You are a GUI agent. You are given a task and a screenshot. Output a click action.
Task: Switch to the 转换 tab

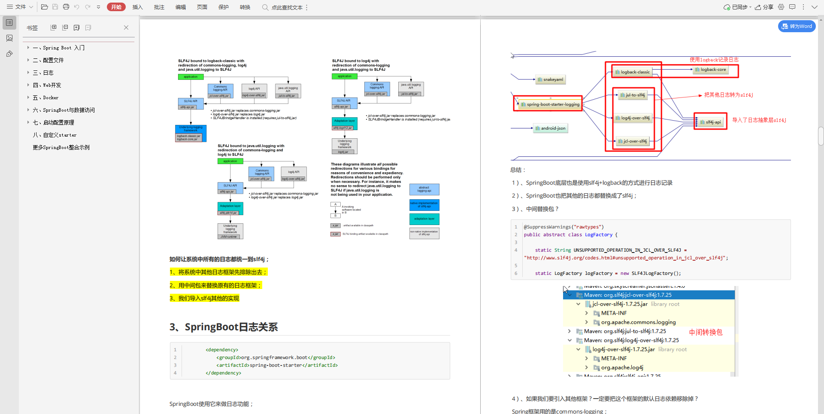click(245, 7)
